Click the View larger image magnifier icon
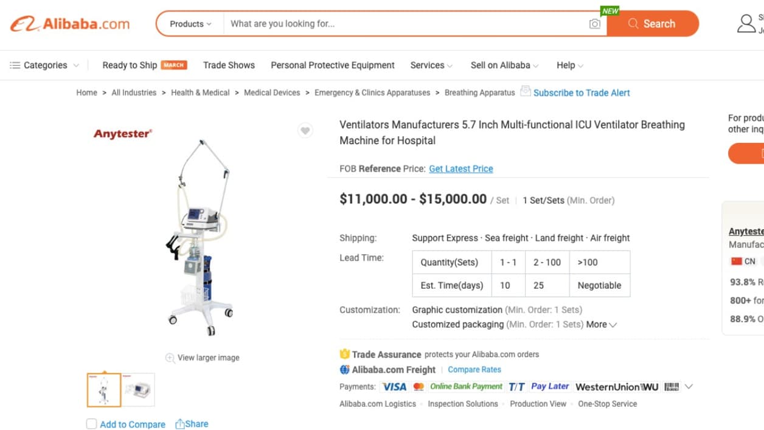 (x=170, y=358)
